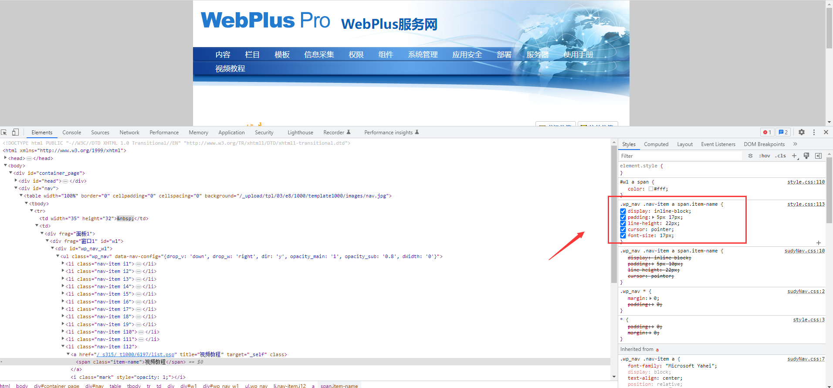Open the style.css:113 source link
The height and width of the screenshot is (388, 833).
click(x=806, y=204)
